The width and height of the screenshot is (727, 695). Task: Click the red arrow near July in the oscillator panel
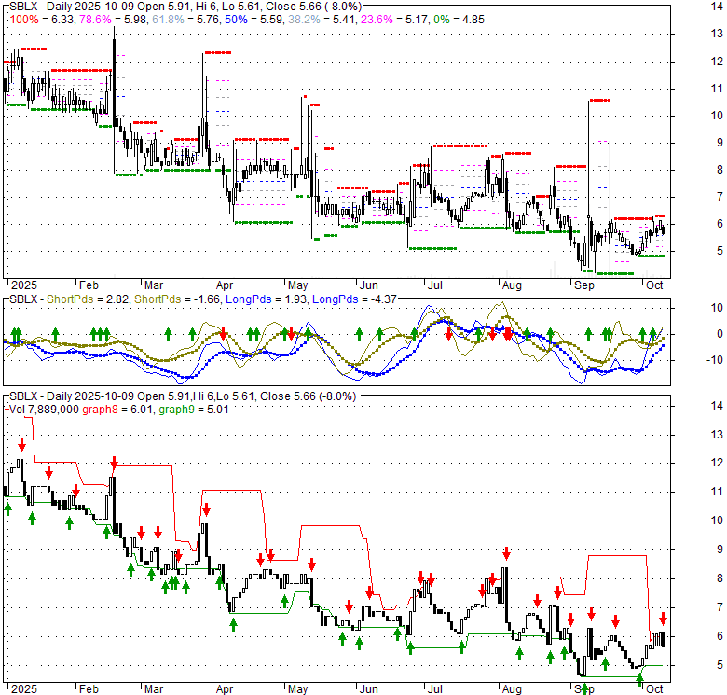[448, 333]
